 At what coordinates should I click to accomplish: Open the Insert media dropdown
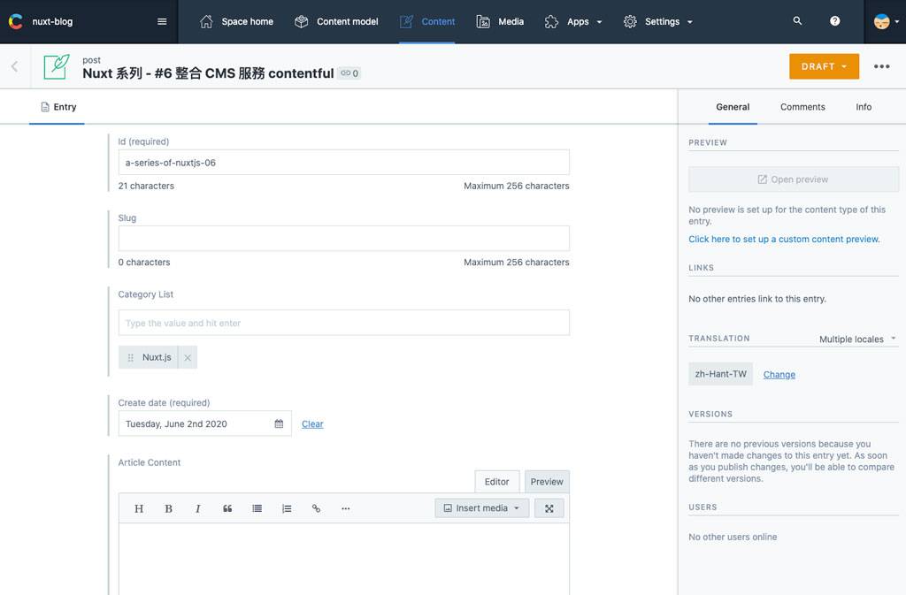[482, 507]
